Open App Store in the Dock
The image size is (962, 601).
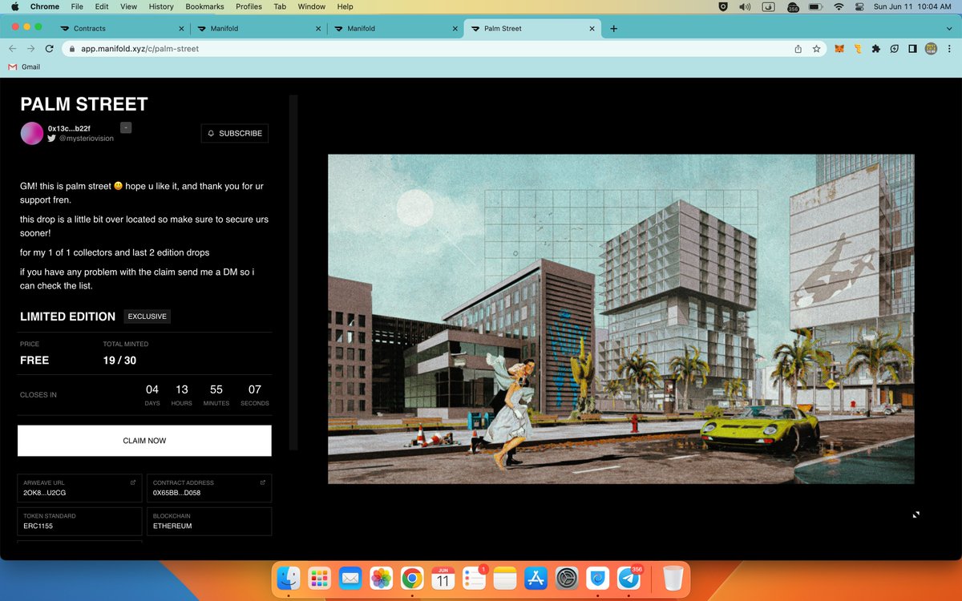coord(536,578)
